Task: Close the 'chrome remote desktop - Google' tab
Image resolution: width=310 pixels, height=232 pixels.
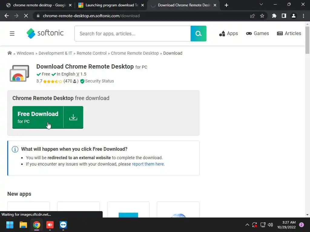Action: click(x=70, y=5)
